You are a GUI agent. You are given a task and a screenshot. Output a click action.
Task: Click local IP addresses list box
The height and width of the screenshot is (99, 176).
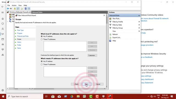point(65,46)
